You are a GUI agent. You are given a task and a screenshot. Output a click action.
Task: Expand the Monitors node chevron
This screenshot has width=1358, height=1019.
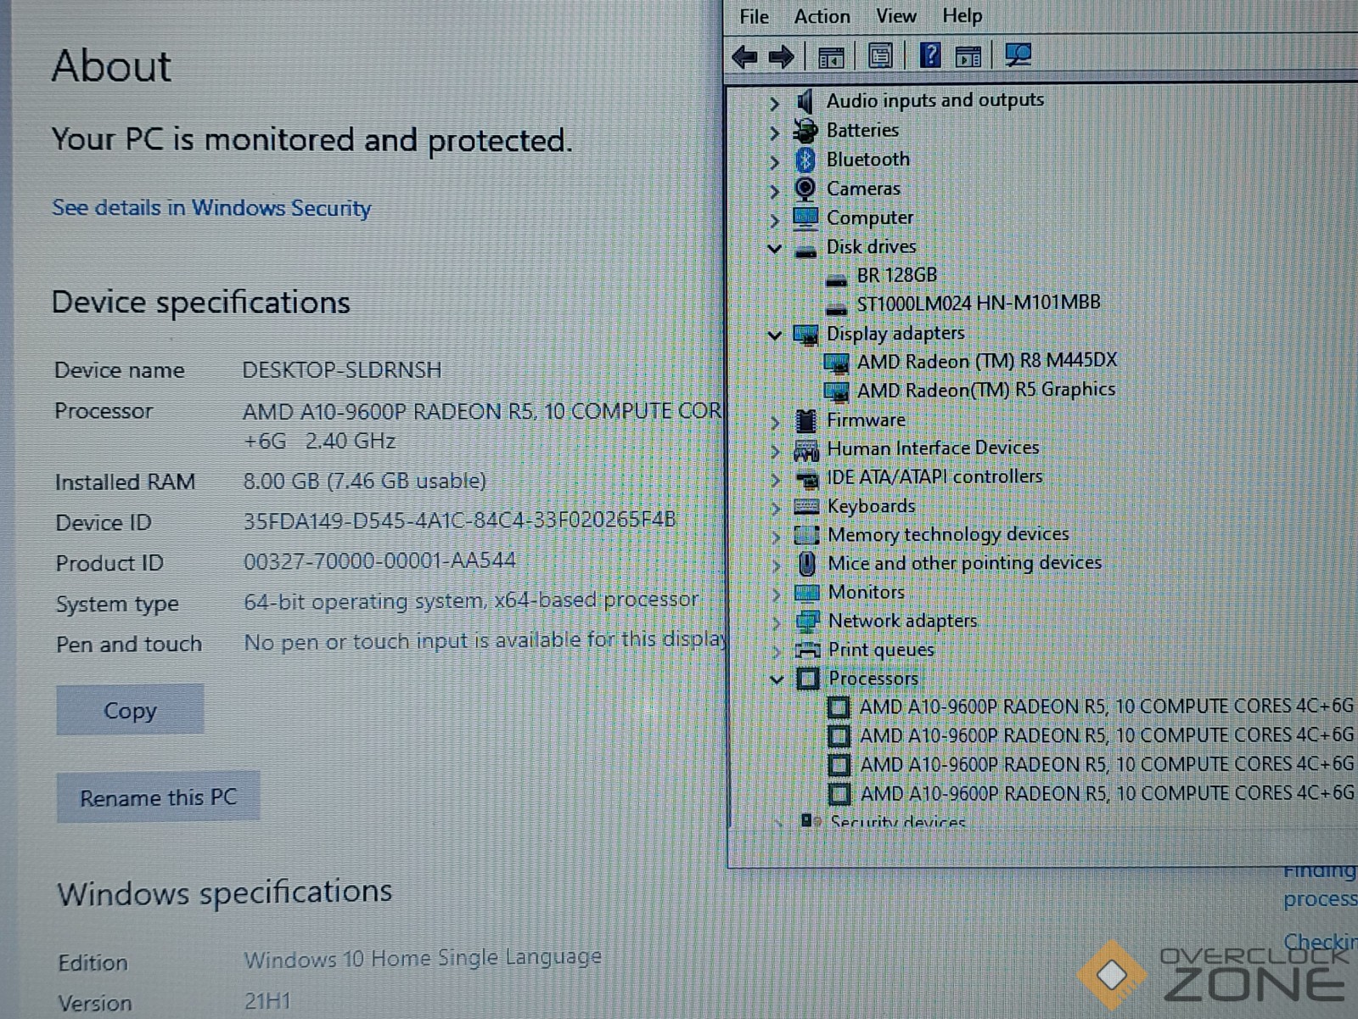(x=776, y=594)
